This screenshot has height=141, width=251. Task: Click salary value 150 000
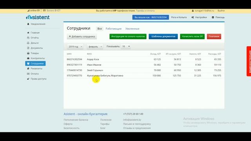pyautogui.click(x=157, y=76)
